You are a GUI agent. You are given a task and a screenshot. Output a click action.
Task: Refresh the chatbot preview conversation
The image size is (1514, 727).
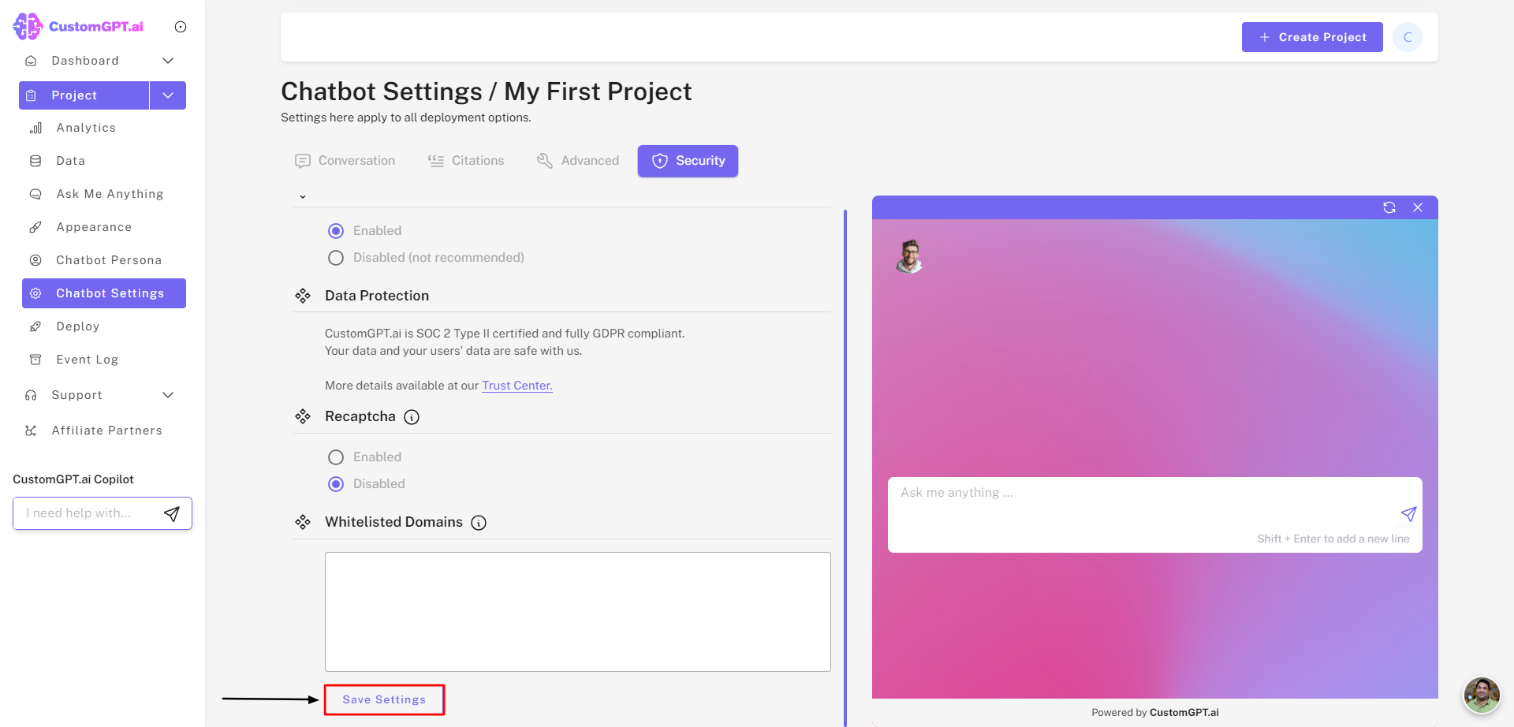click(1389, 207)
